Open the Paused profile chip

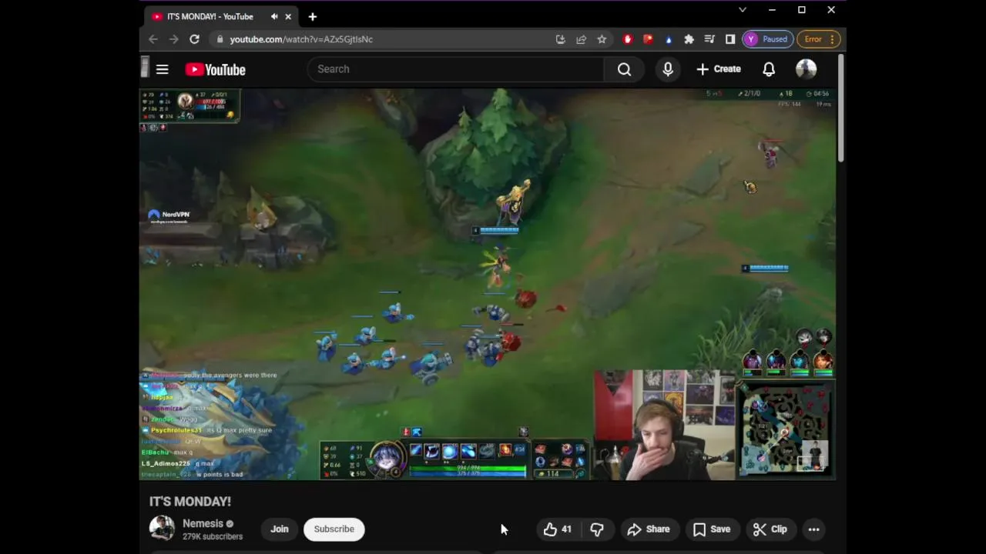[x=767, y=39]
